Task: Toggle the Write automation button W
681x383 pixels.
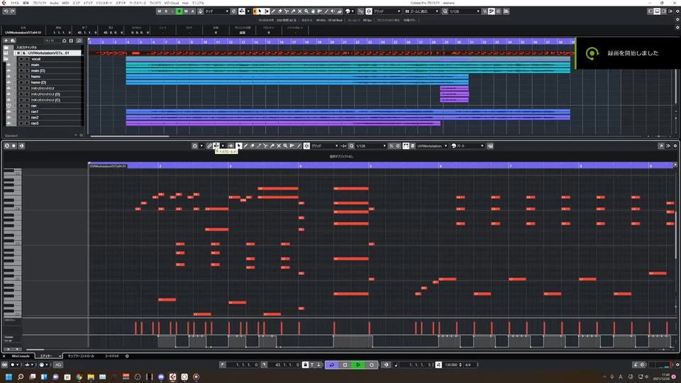Action: tap(186, 11)
